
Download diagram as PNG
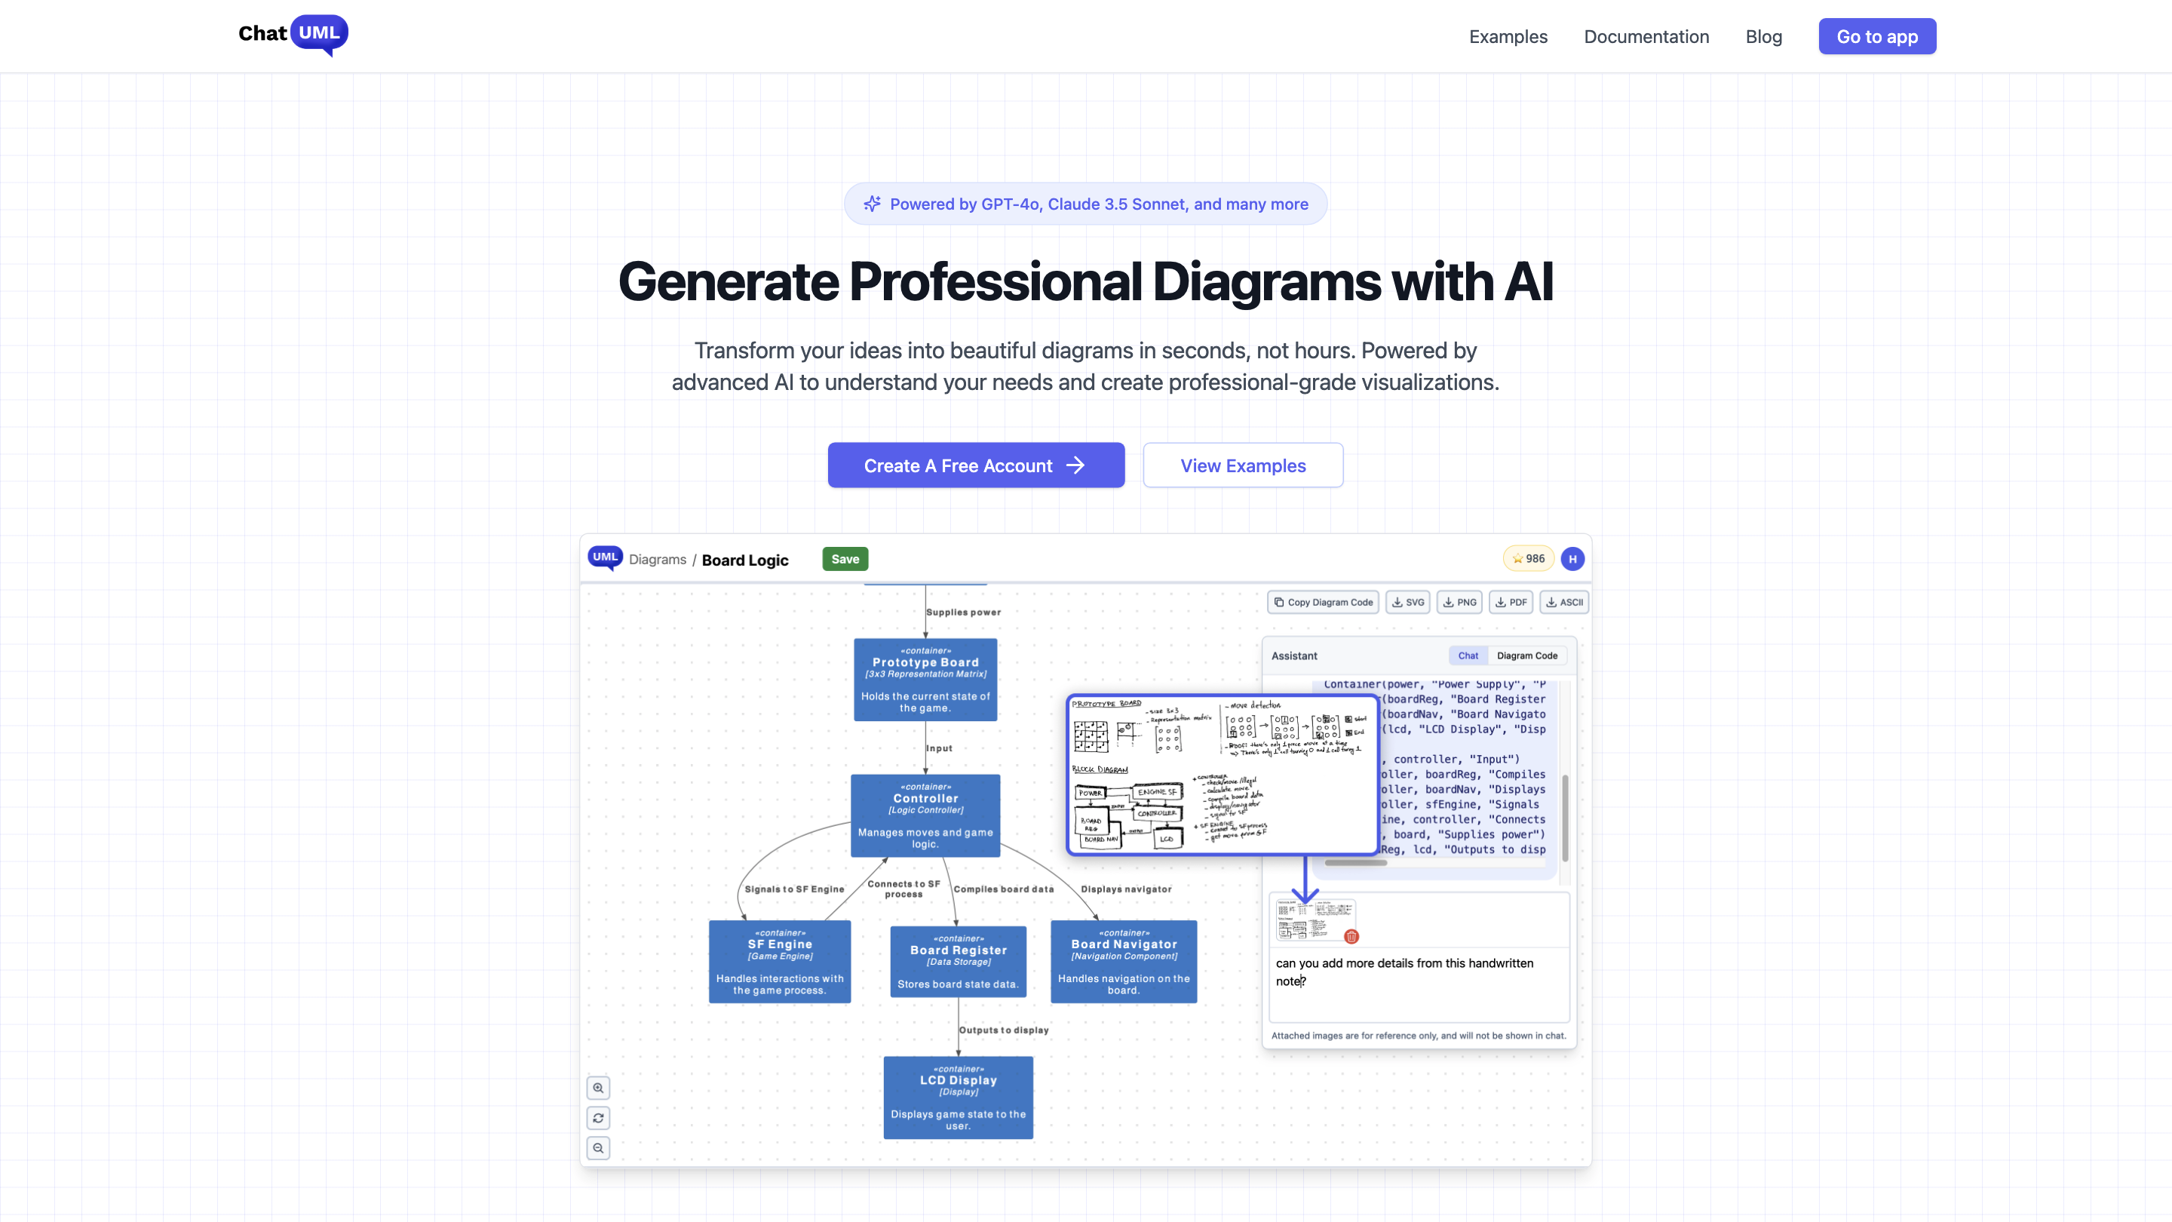click(x=1459, y=602)
